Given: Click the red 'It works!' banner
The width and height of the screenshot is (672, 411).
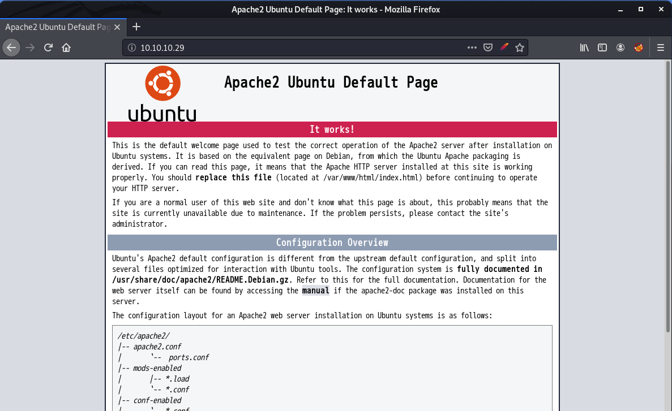Looking at the screenshot, I should pos(332,129).
